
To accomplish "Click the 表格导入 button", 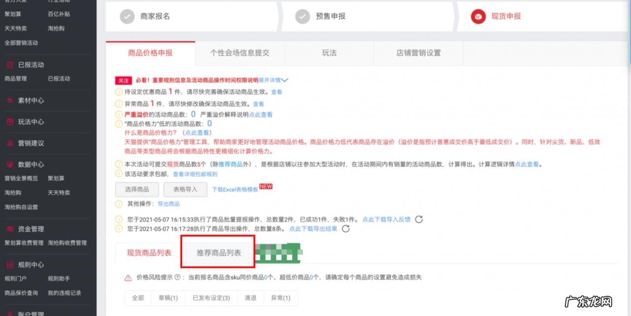I will point(185,190).
